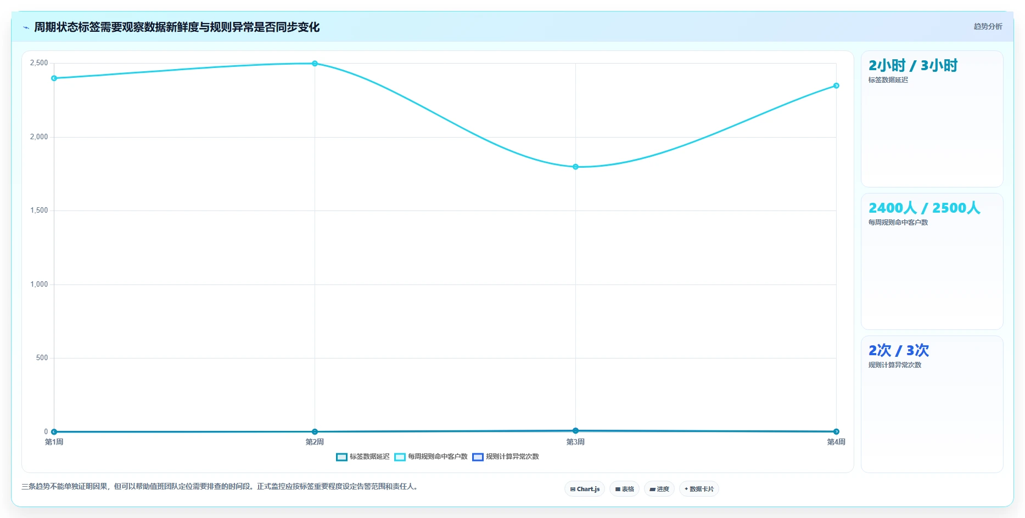This screenshot has width=1025, height=518.
Task: Click the 规则计算异常次数 card caption
Action: 895,365
